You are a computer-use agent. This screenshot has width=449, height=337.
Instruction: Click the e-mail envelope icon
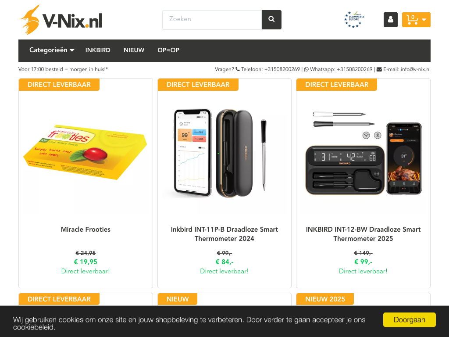[379, 69]
